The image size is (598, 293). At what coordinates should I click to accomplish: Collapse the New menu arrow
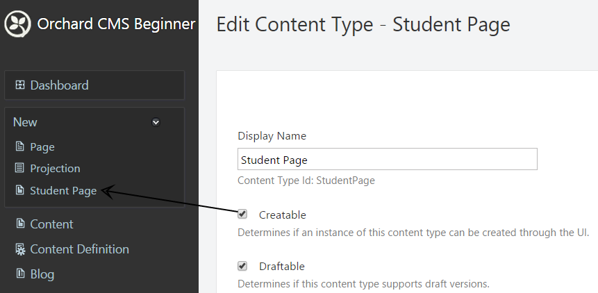(x=156, y=122)
